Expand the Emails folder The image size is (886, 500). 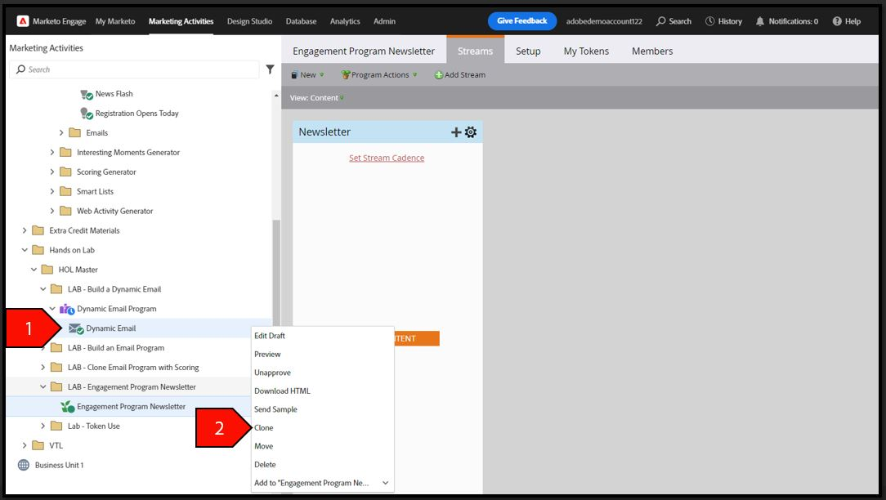61,133
